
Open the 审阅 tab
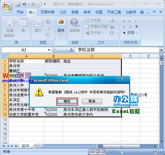point(87,12)
